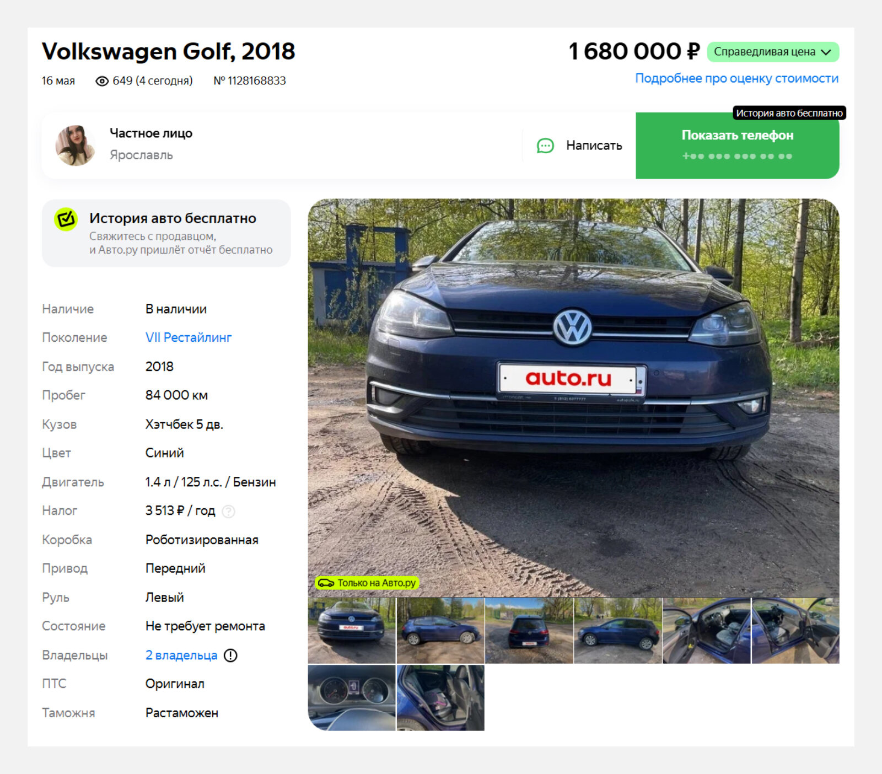This screenshot has height=774, width=882.
Task: Open the 2 владельца link
Action: (181, 655)
